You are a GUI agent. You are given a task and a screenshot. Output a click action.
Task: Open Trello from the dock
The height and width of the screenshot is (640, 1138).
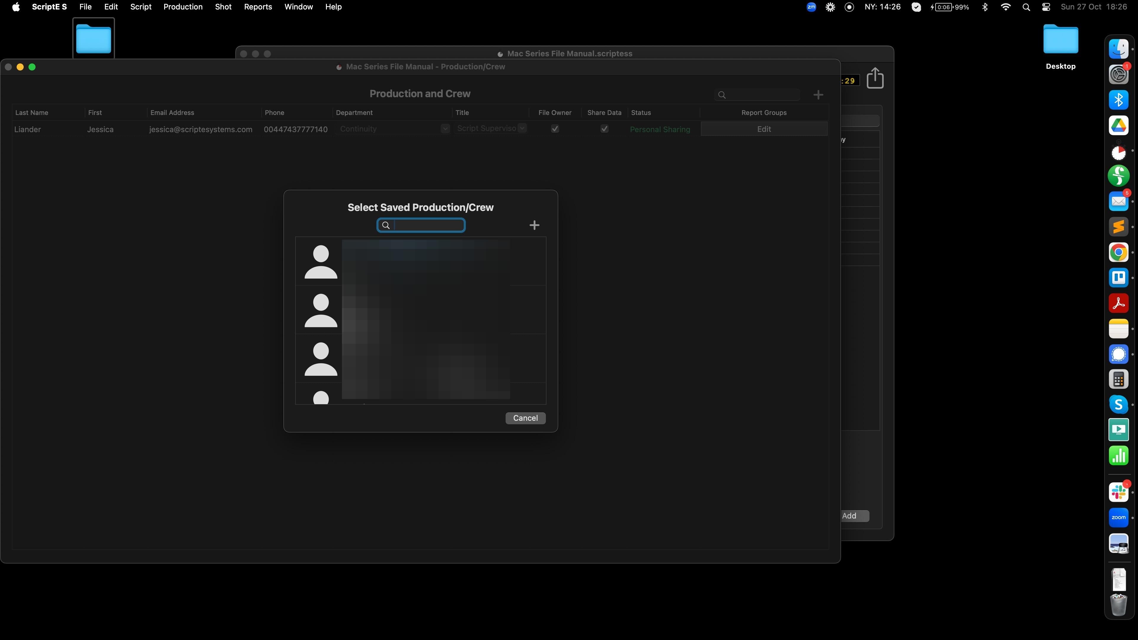[x=1118, y=278]
